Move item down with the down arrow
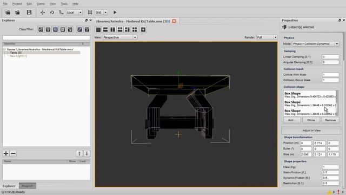This screenshot has width=346, height=195. coord(86,153)
